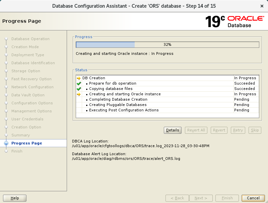Select Database Operation step in sidebar
Viewport: 268px width, 203px height.
pyautogui.click(x=30, y=39)
